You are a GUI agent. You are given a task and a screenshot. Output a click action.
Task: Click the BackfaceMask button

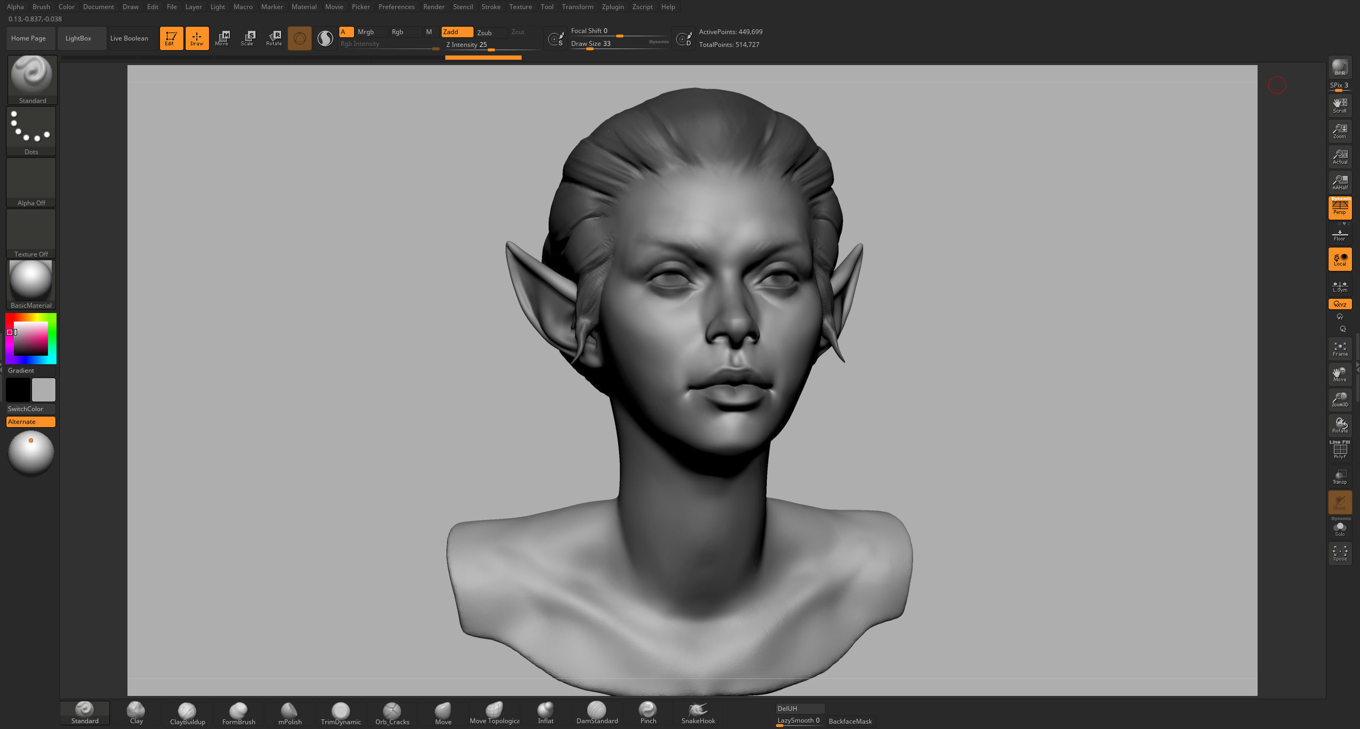[851, 721]
